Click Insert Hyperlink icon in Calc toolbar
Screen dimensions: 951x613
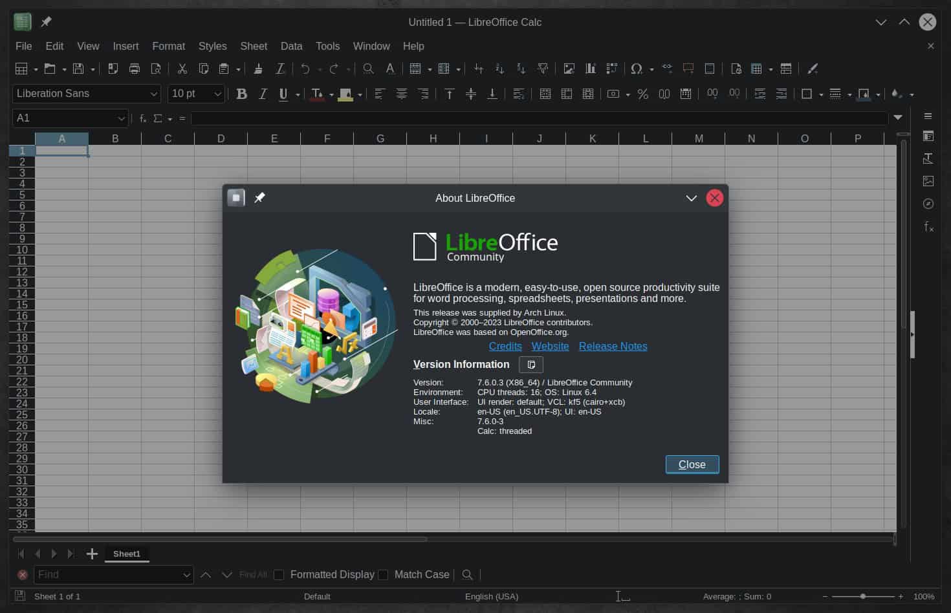(667, 69)
